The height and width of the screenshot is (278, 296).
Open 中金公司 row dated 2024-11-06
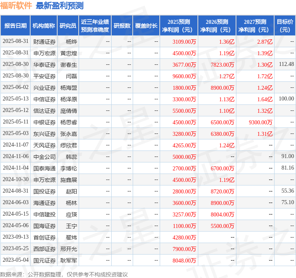pyautogui.click(x=44, y=157)
